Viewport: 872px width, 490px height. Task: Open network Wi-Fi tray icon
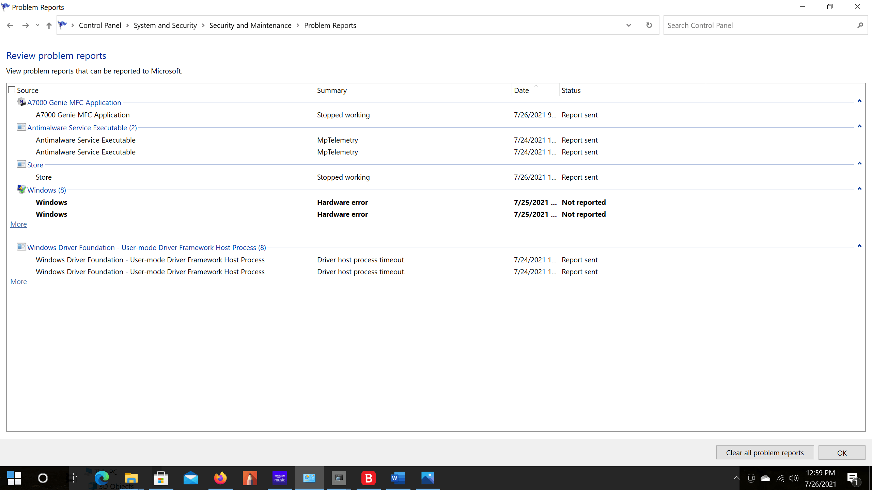click(x=780, y=478)
